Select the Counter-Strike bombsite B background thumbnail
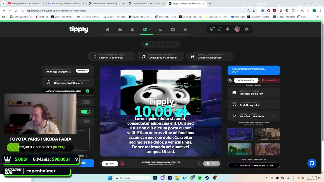The height and width of the screenshot is (182, 324). click(267, 134)
